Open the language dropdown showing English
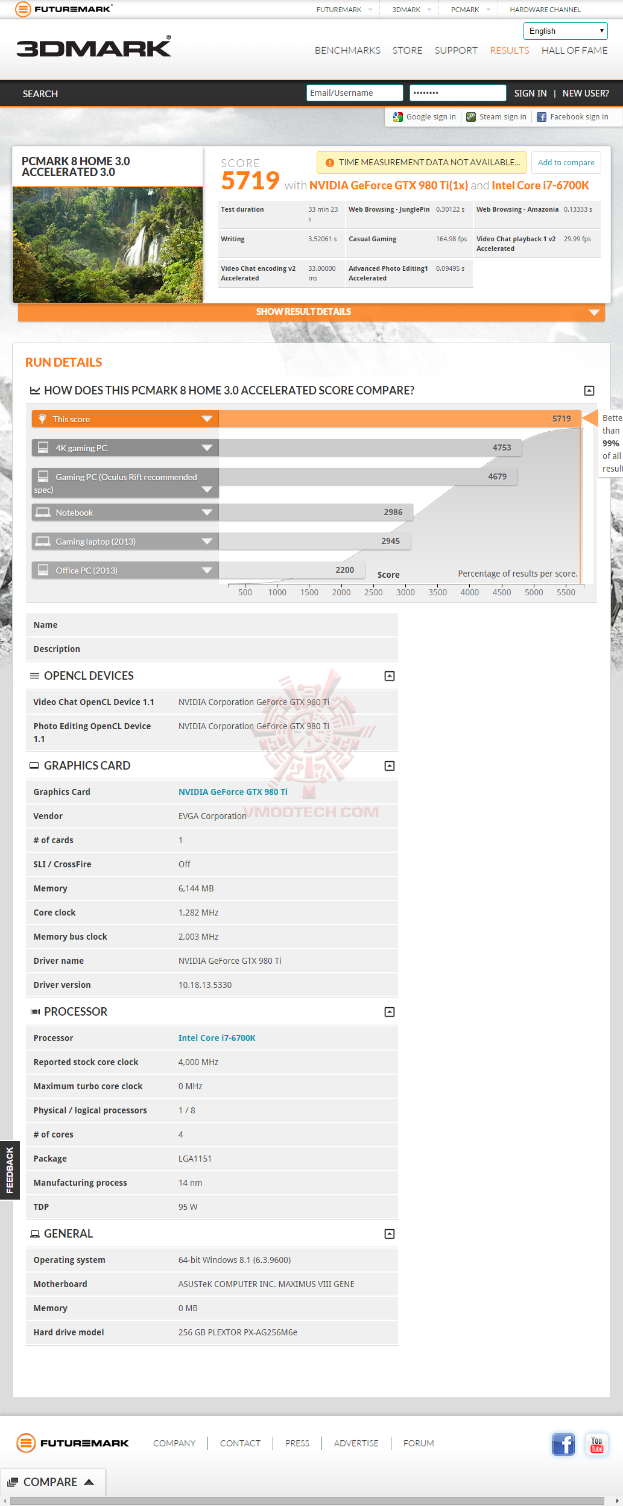The image size is (623, 1506). 565,31
